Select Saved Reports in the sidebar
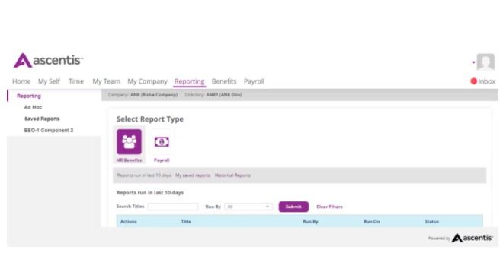This screenshot has width=503, height=275. (42, 119)
